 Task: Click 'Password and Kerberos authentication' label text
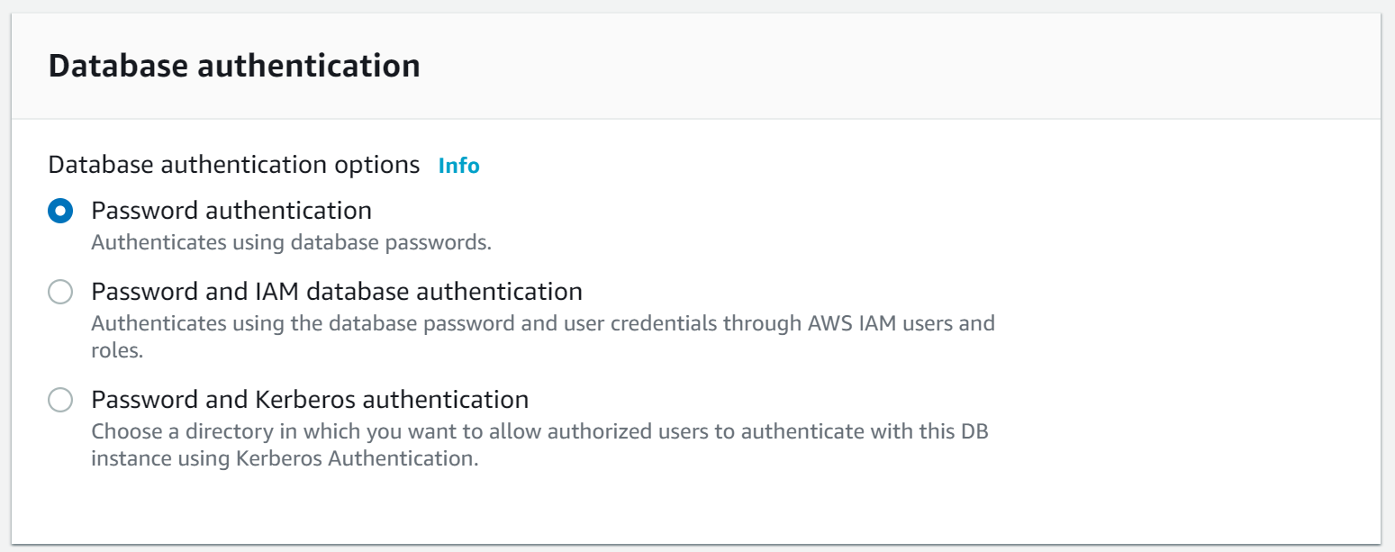[310, 399]
